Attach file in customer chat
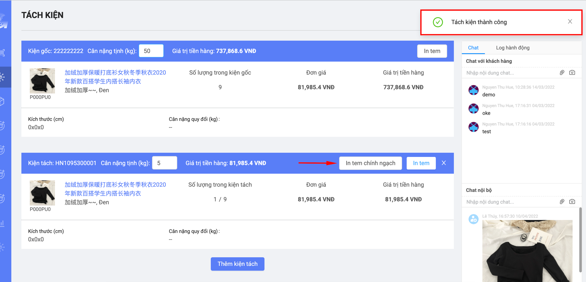The width and height of the screenshot is (586, 282). [x=562, y=73]
